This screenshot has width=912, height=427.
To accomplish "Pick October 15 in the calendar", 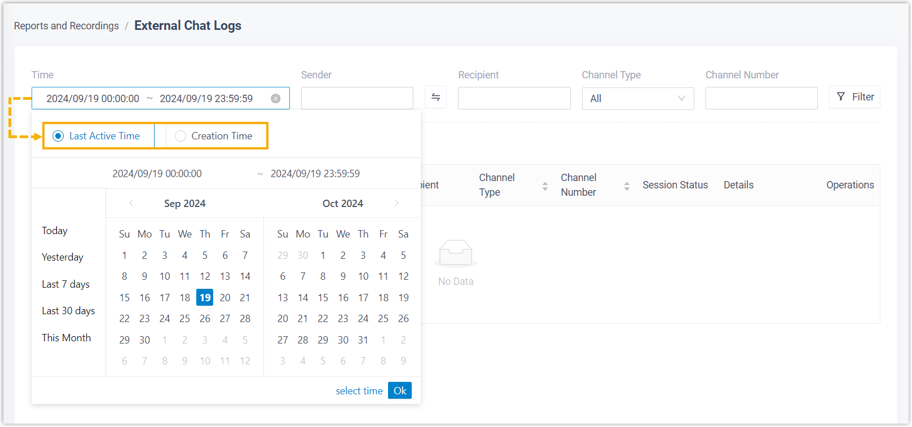I will tap(323, 298).
